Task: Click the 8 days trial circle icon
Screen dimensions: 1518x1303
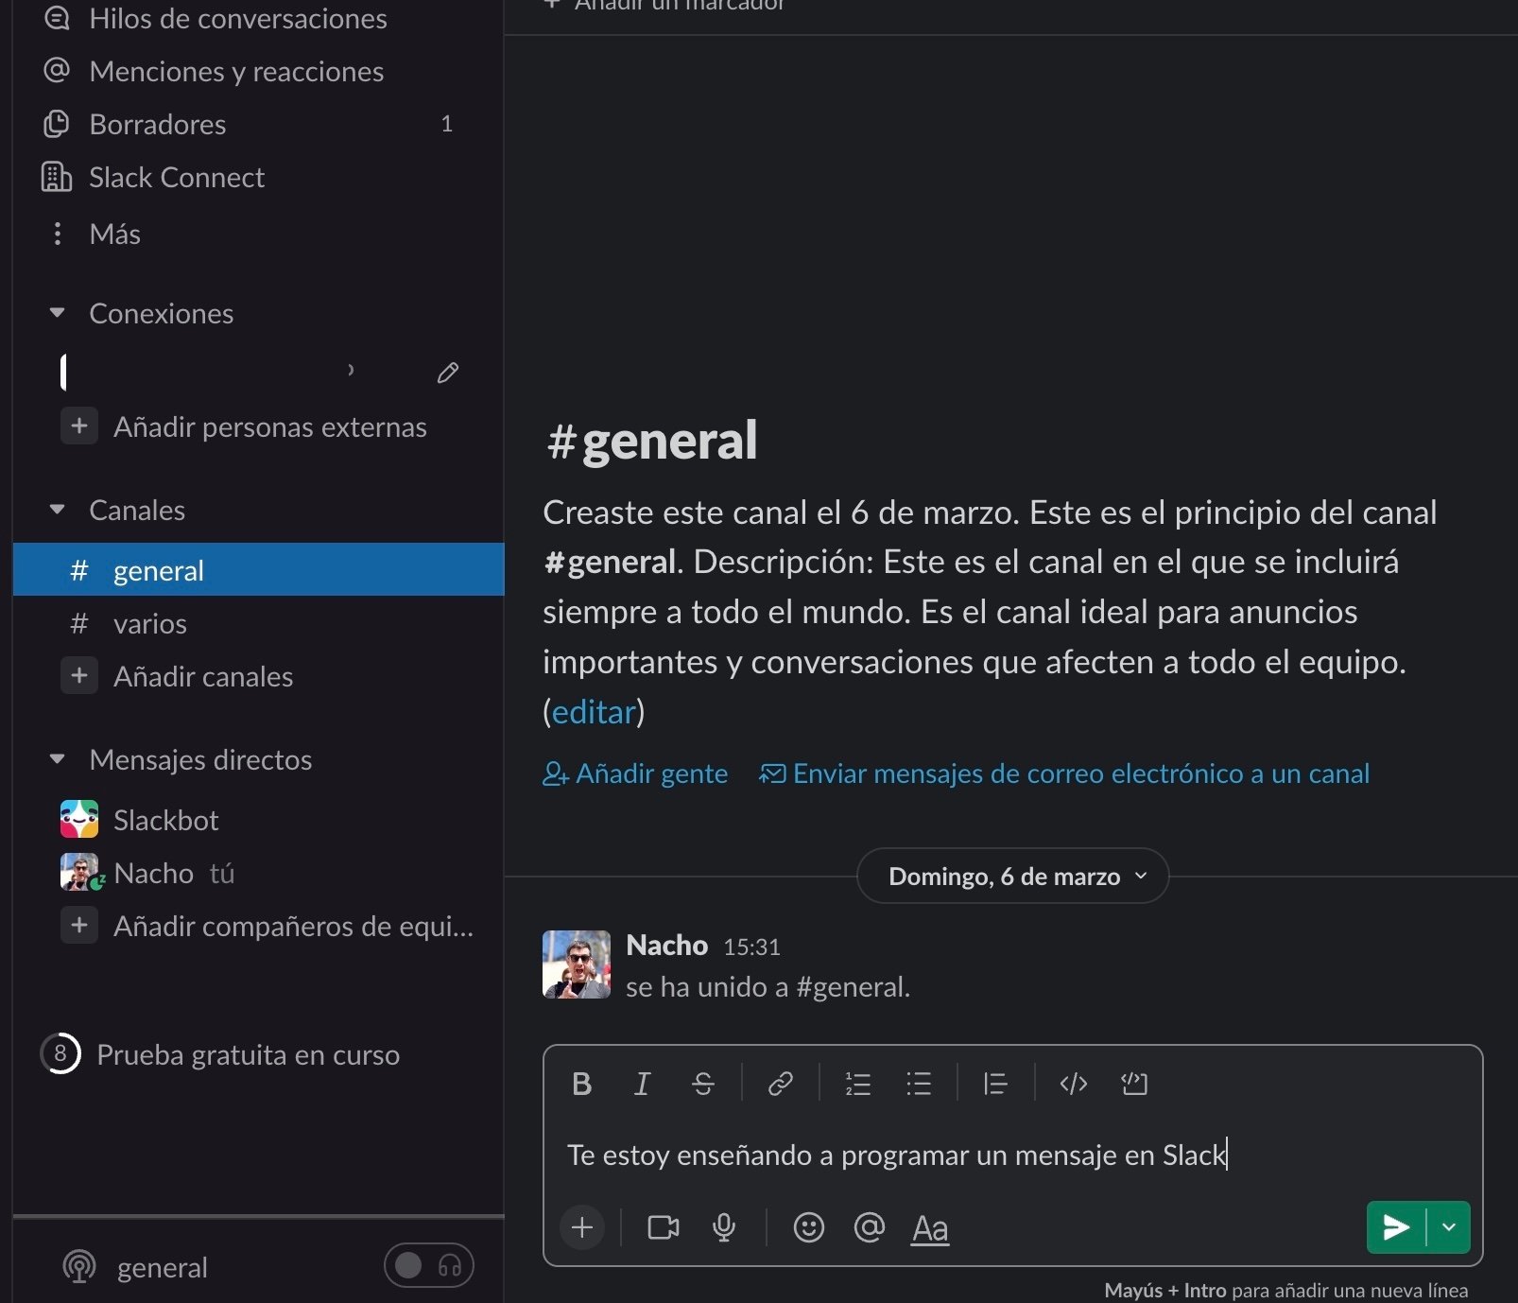Action: 60,1053
